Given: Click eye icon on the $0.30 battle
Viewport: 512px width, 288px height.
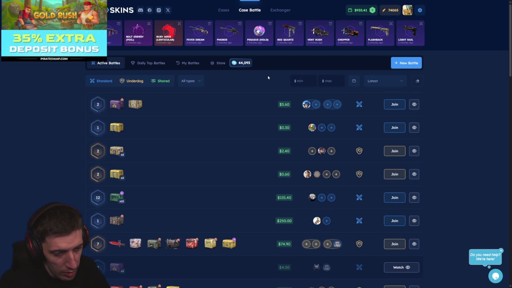Looking at the screenshot, I should (x=414, y=128).
